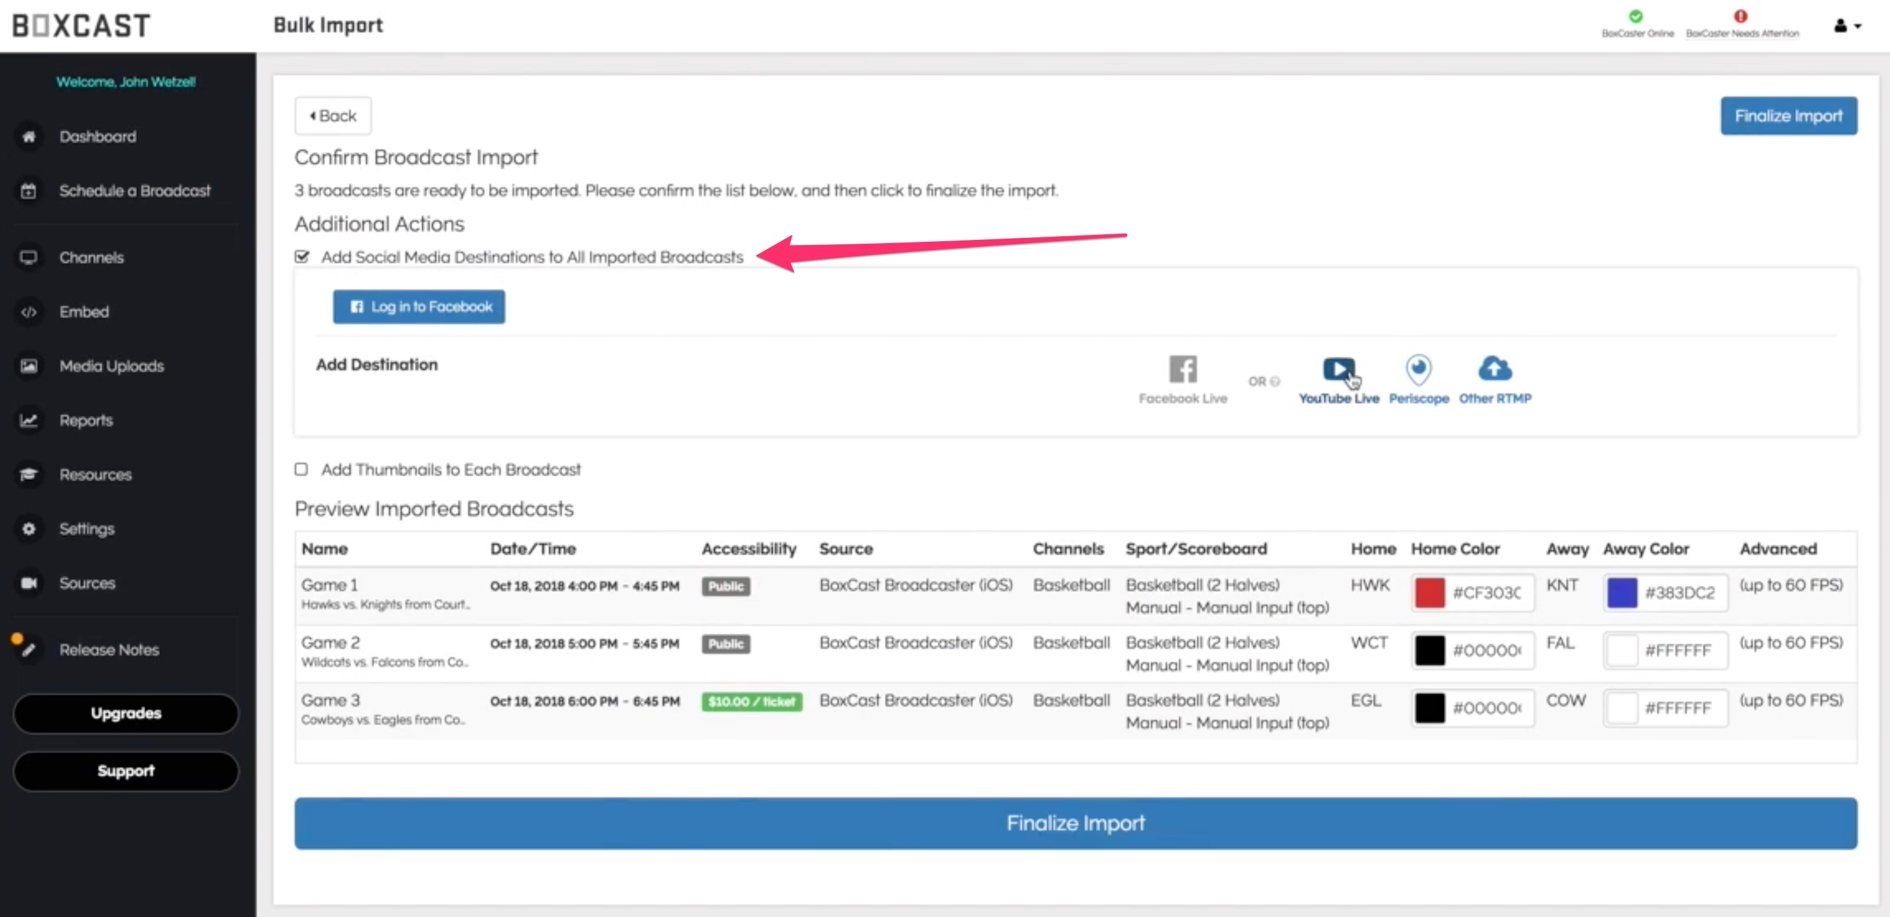Click the Facebook Live destination icon
This screenshot has height=917, width=1890.
pos(1183,370)
